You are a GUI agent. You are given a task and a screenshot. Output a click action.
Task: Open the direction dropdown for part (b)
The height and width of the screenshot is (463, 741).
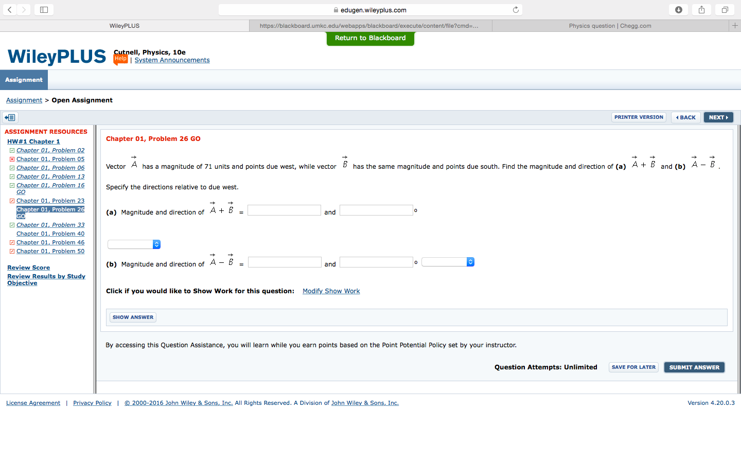click(x=448, y=262)
